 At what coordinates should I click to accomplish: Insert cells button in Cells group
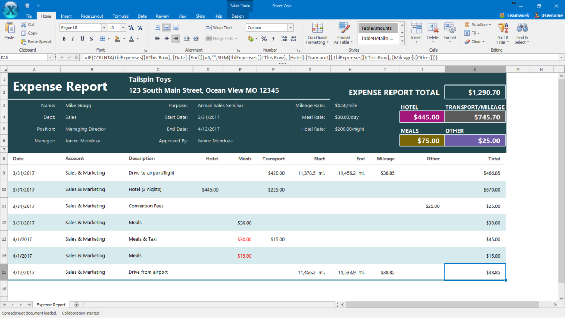pyautogui.click(x=416, y=33)
